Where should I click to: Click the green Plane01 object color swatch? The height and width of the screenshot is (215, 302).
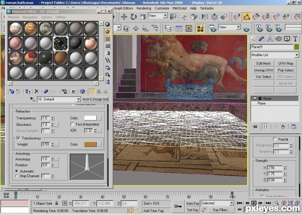tap(296, 47)
